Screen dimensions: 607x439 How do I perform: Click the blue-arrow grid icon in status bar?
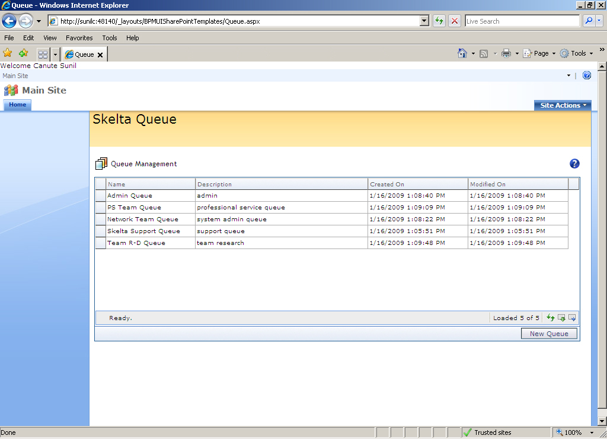572,318
